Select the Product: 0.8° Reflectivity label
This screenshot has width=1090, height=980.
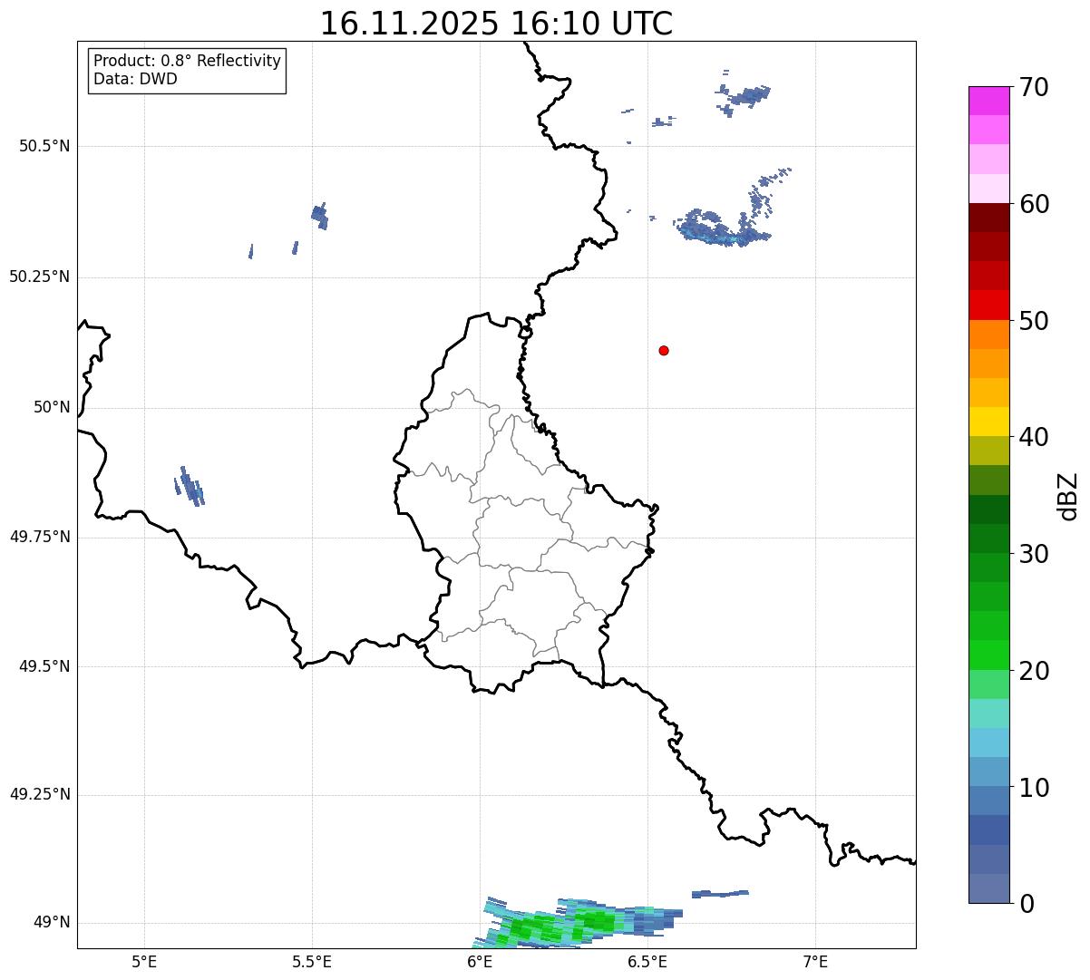point(188,61)
